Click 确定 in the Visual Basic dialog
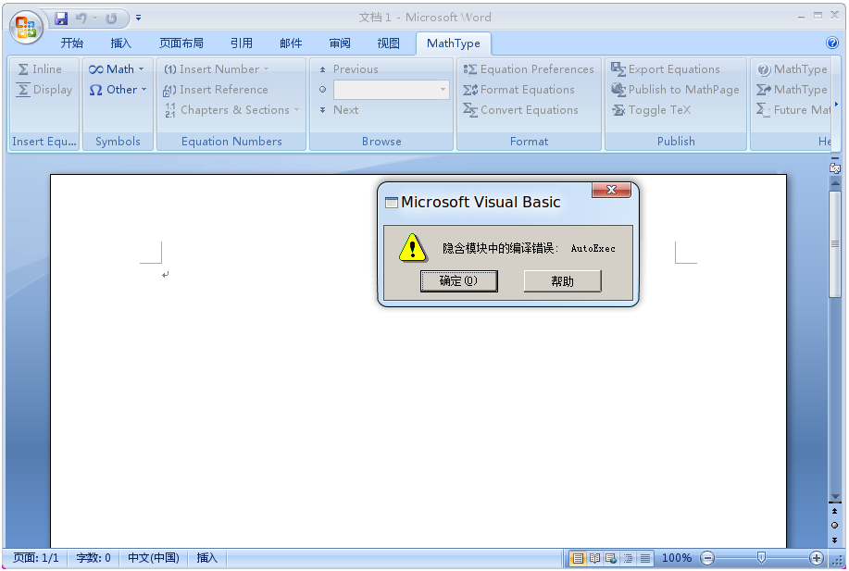This screenshot has width=849, height=571. pos(458,281)
